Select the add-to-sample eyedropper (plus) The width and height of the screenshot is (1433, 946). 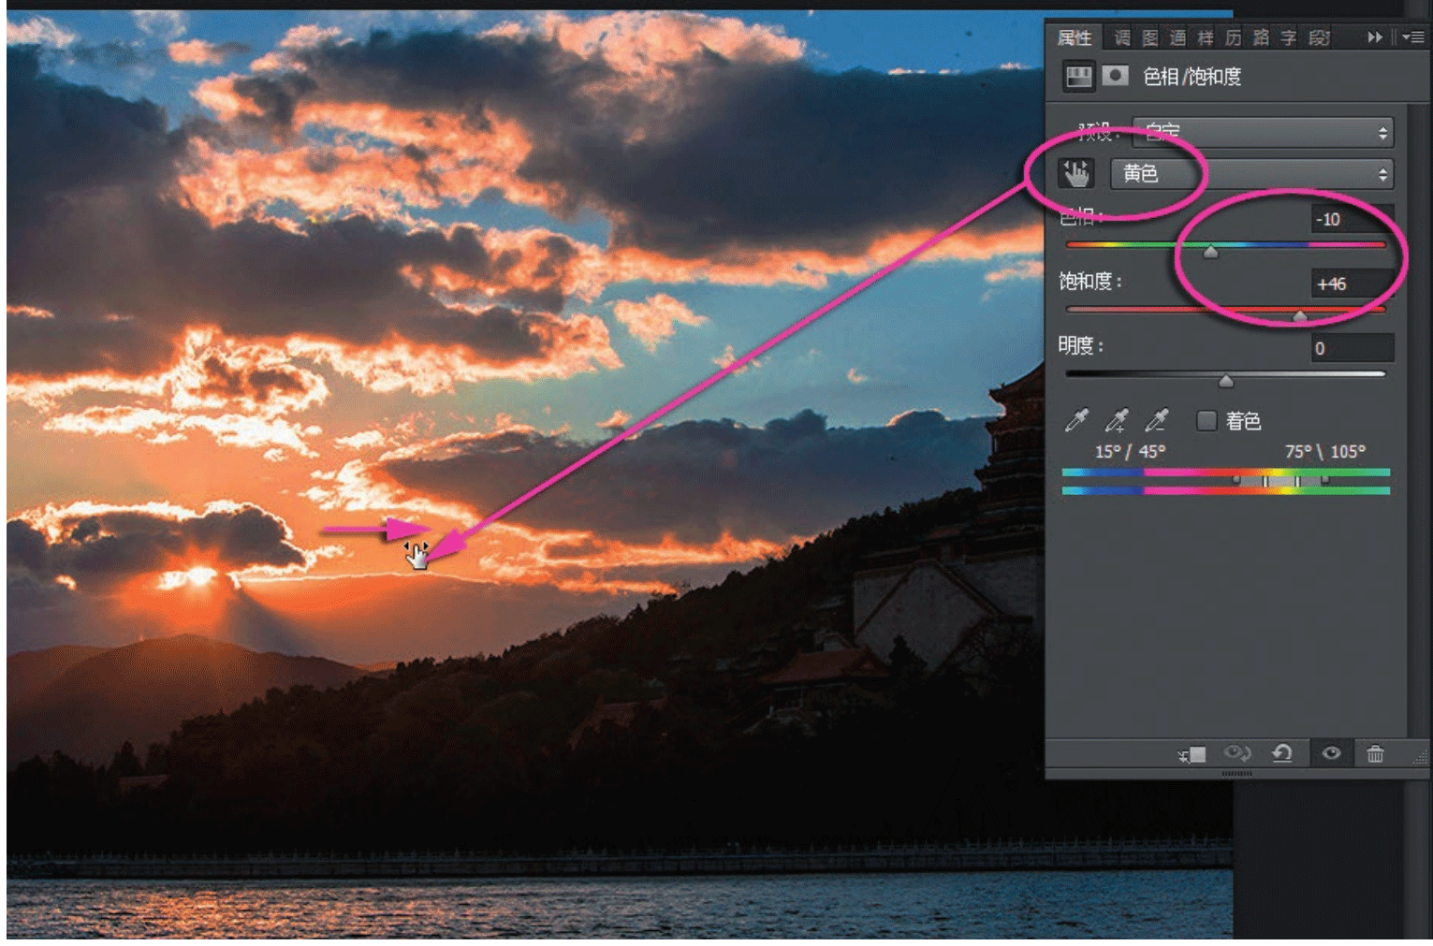pyautogui.click(x=1117, y=420)
